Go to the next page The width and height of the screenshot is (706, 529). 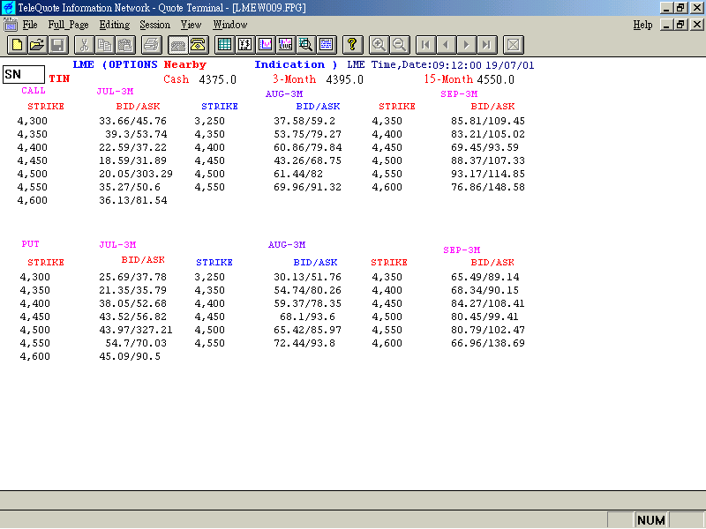[467, 45]
